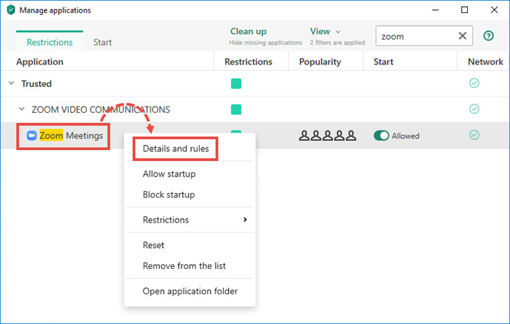
Task: Select the Trusted group label
Action: point(37,84)
